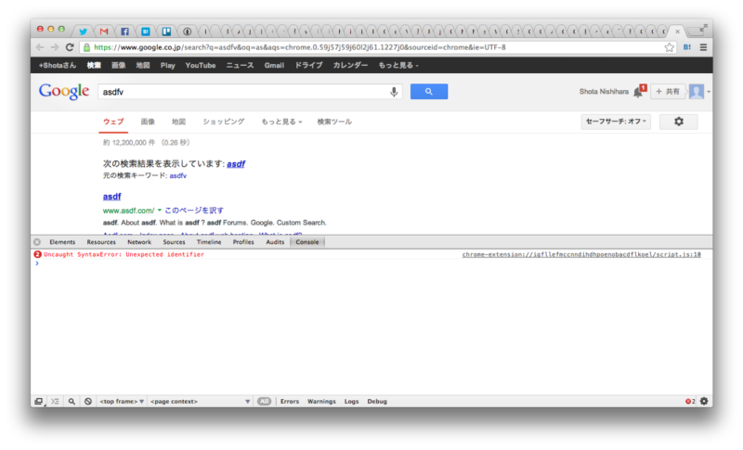The height and width of the screenshot is (450, 743).
Task: Go back with the browser back arrow
Action: coord(40,47)
